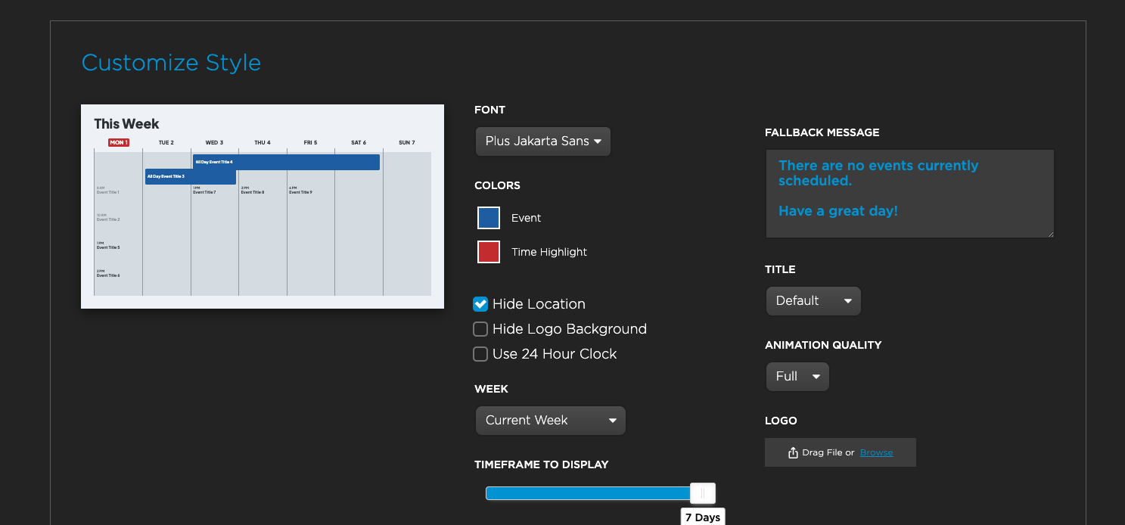Open the red Time Highlight color swatch
This screenshot has width=1125, height=525.
pos(489,252)
